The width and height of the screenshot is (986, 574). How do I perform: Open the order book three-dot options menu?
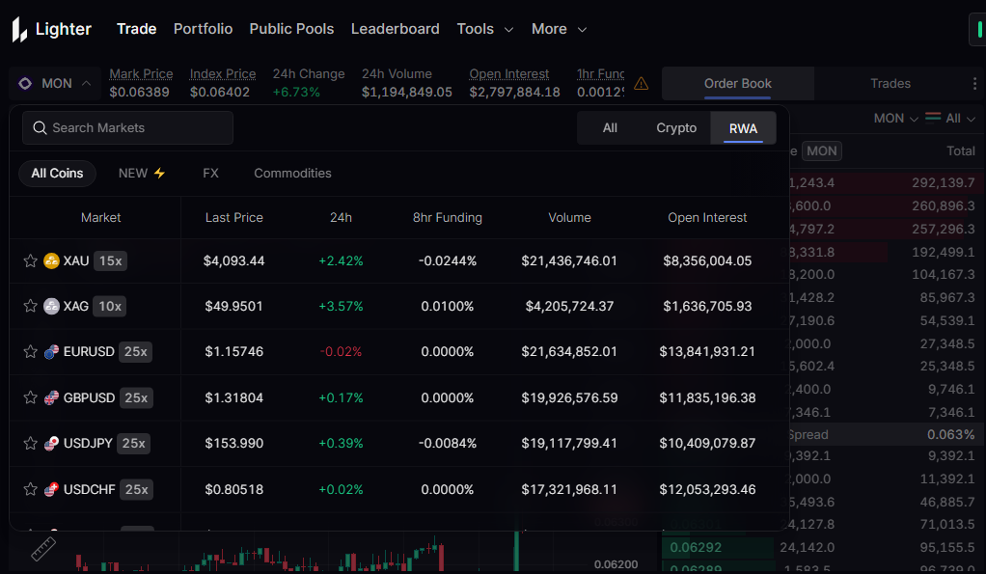point(974,84)
